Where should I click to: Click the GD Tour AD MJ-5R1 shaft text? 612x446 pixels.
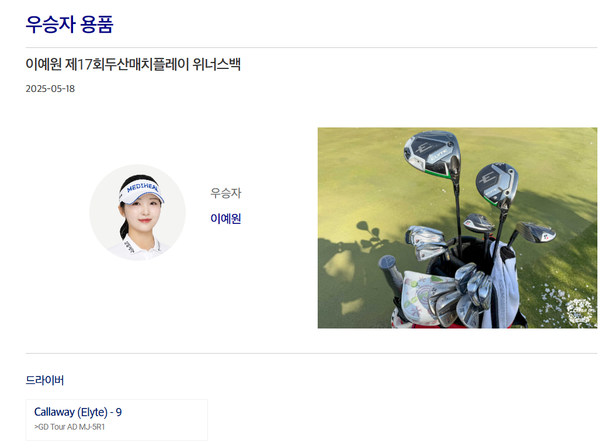click(x=69, y=427)
